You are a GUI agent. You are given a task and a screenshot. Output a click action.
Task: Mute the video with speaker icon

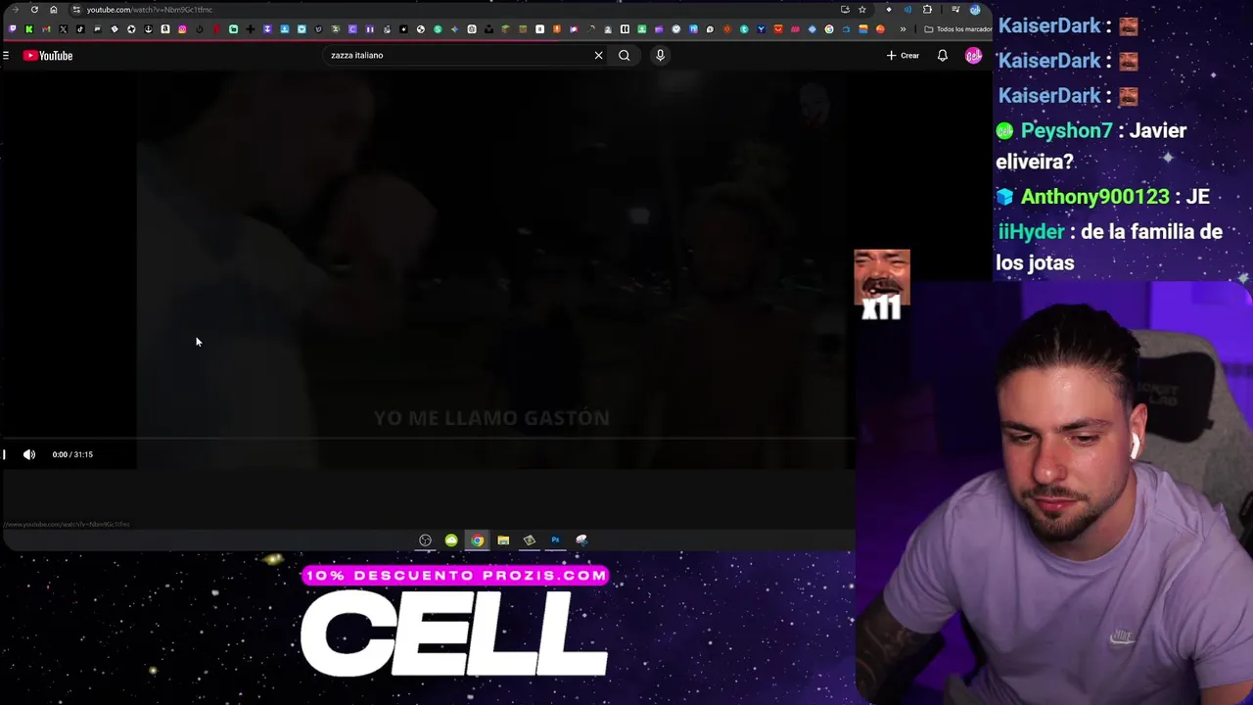[x=29, y=454]
